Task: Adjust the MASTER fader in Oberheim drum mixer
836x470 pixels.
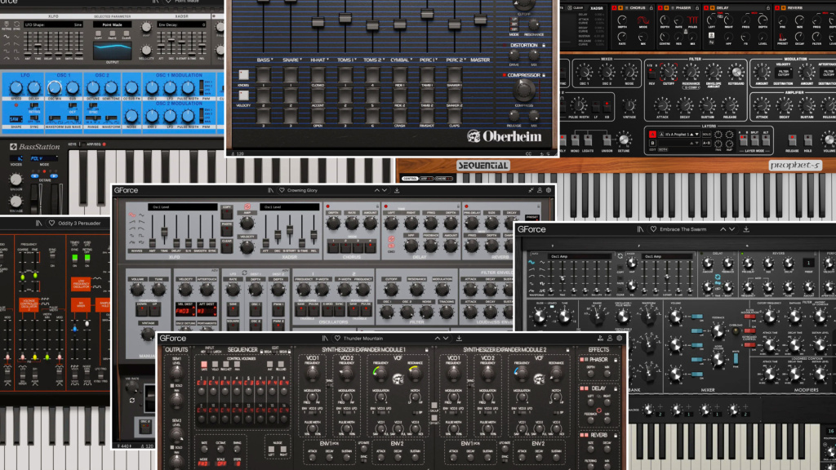Action: 480,20
